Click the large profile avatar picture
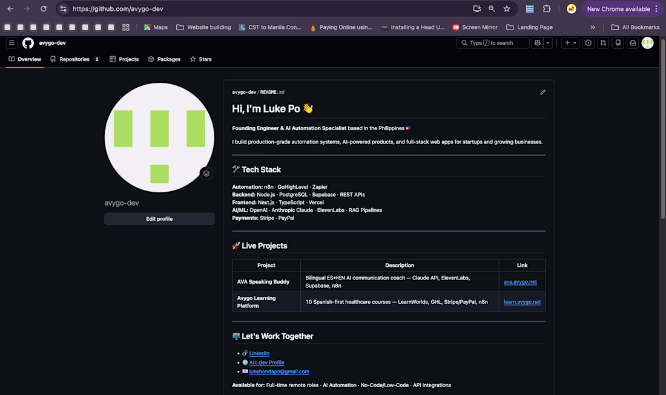 click(159, 137)
